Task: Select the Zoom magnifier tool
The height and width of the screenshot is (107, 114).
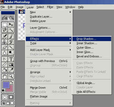Action: pyautogui.click(x=11, y=76)
